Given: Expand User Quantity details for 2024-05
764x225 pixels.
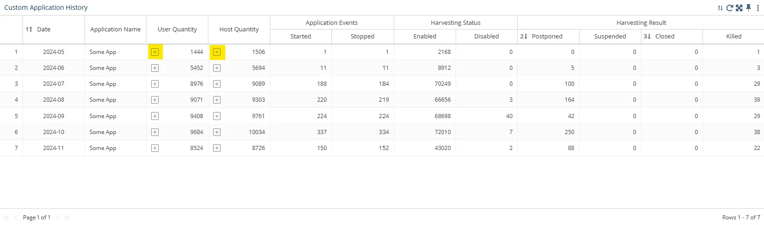Looking at the screenshot, I should (x=155, y=52).
